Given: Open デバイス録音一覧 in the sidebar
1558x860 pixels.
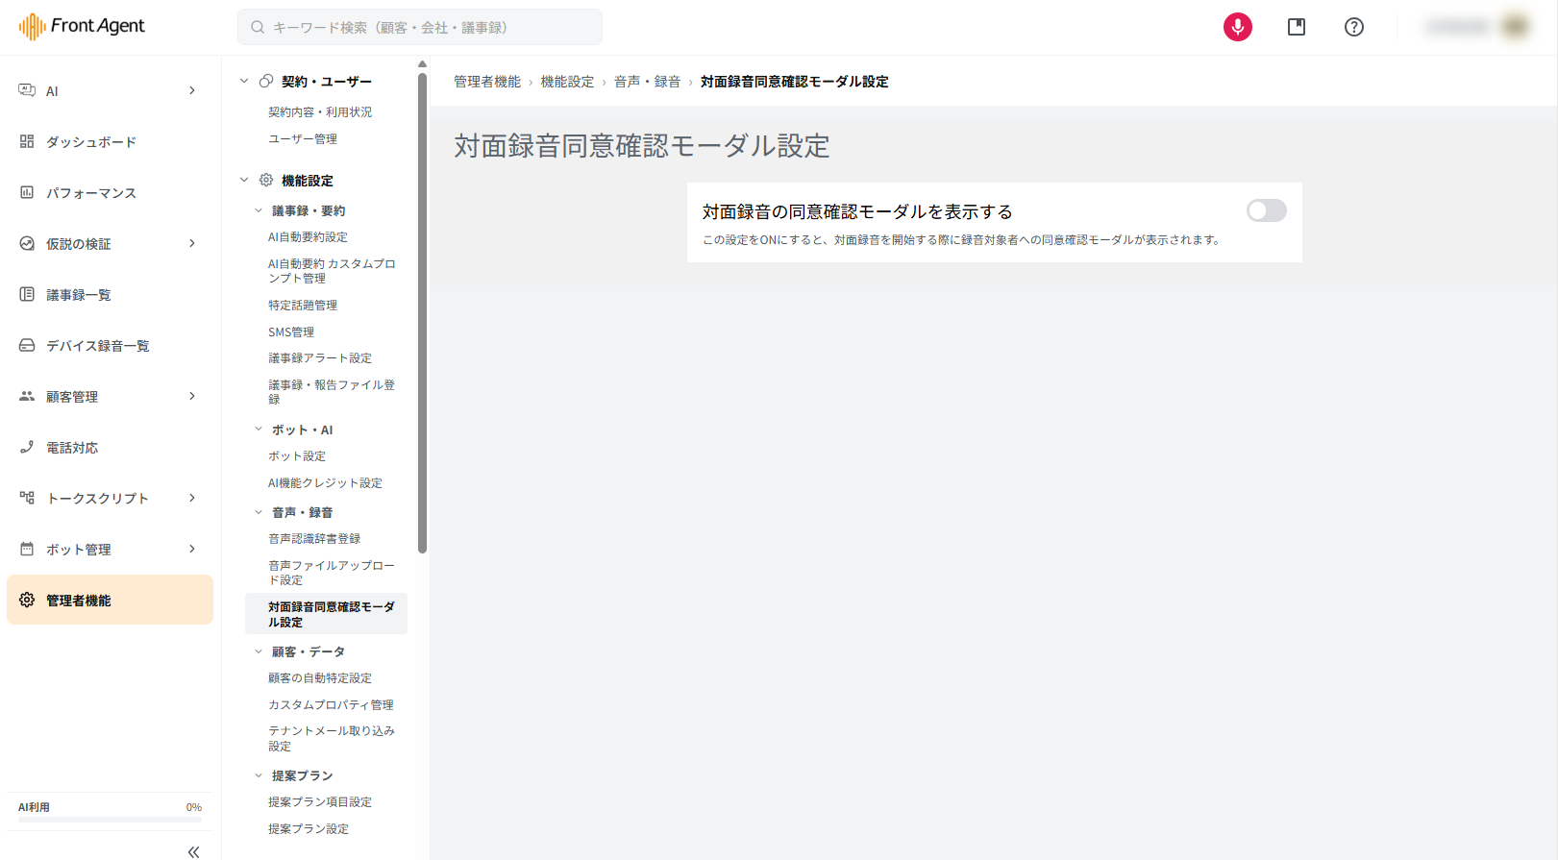Looking at the screenshot, I should 110,345.
